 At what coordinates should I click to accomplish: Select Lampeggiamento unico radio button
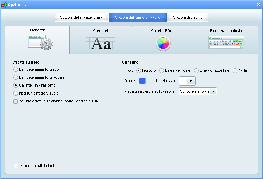pyautogui.click(x=15, y=69)
